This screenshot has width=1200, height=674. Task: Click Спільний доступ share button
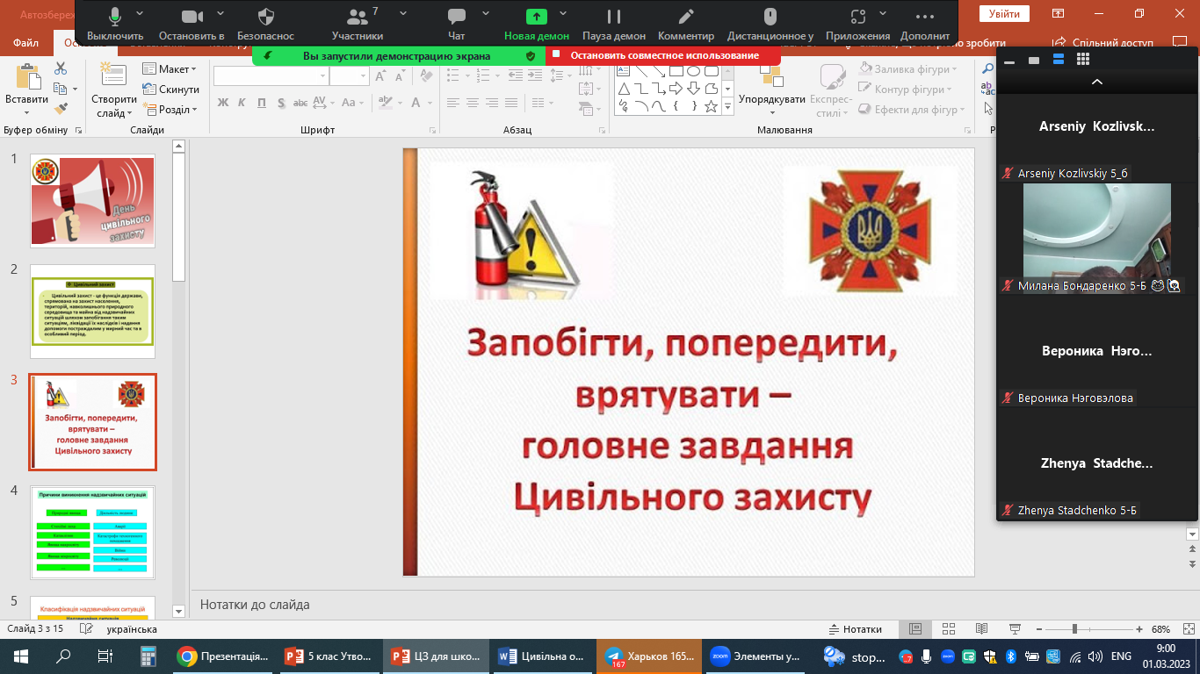tap(1103, 42)
